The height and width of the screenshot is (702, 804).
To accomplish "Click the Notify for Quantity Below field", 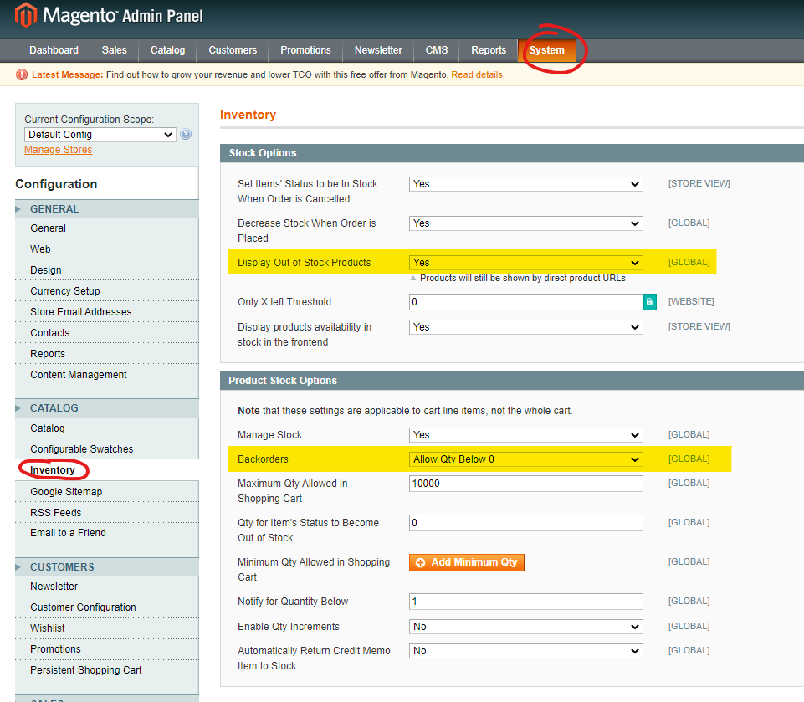I will coord(525,602).
